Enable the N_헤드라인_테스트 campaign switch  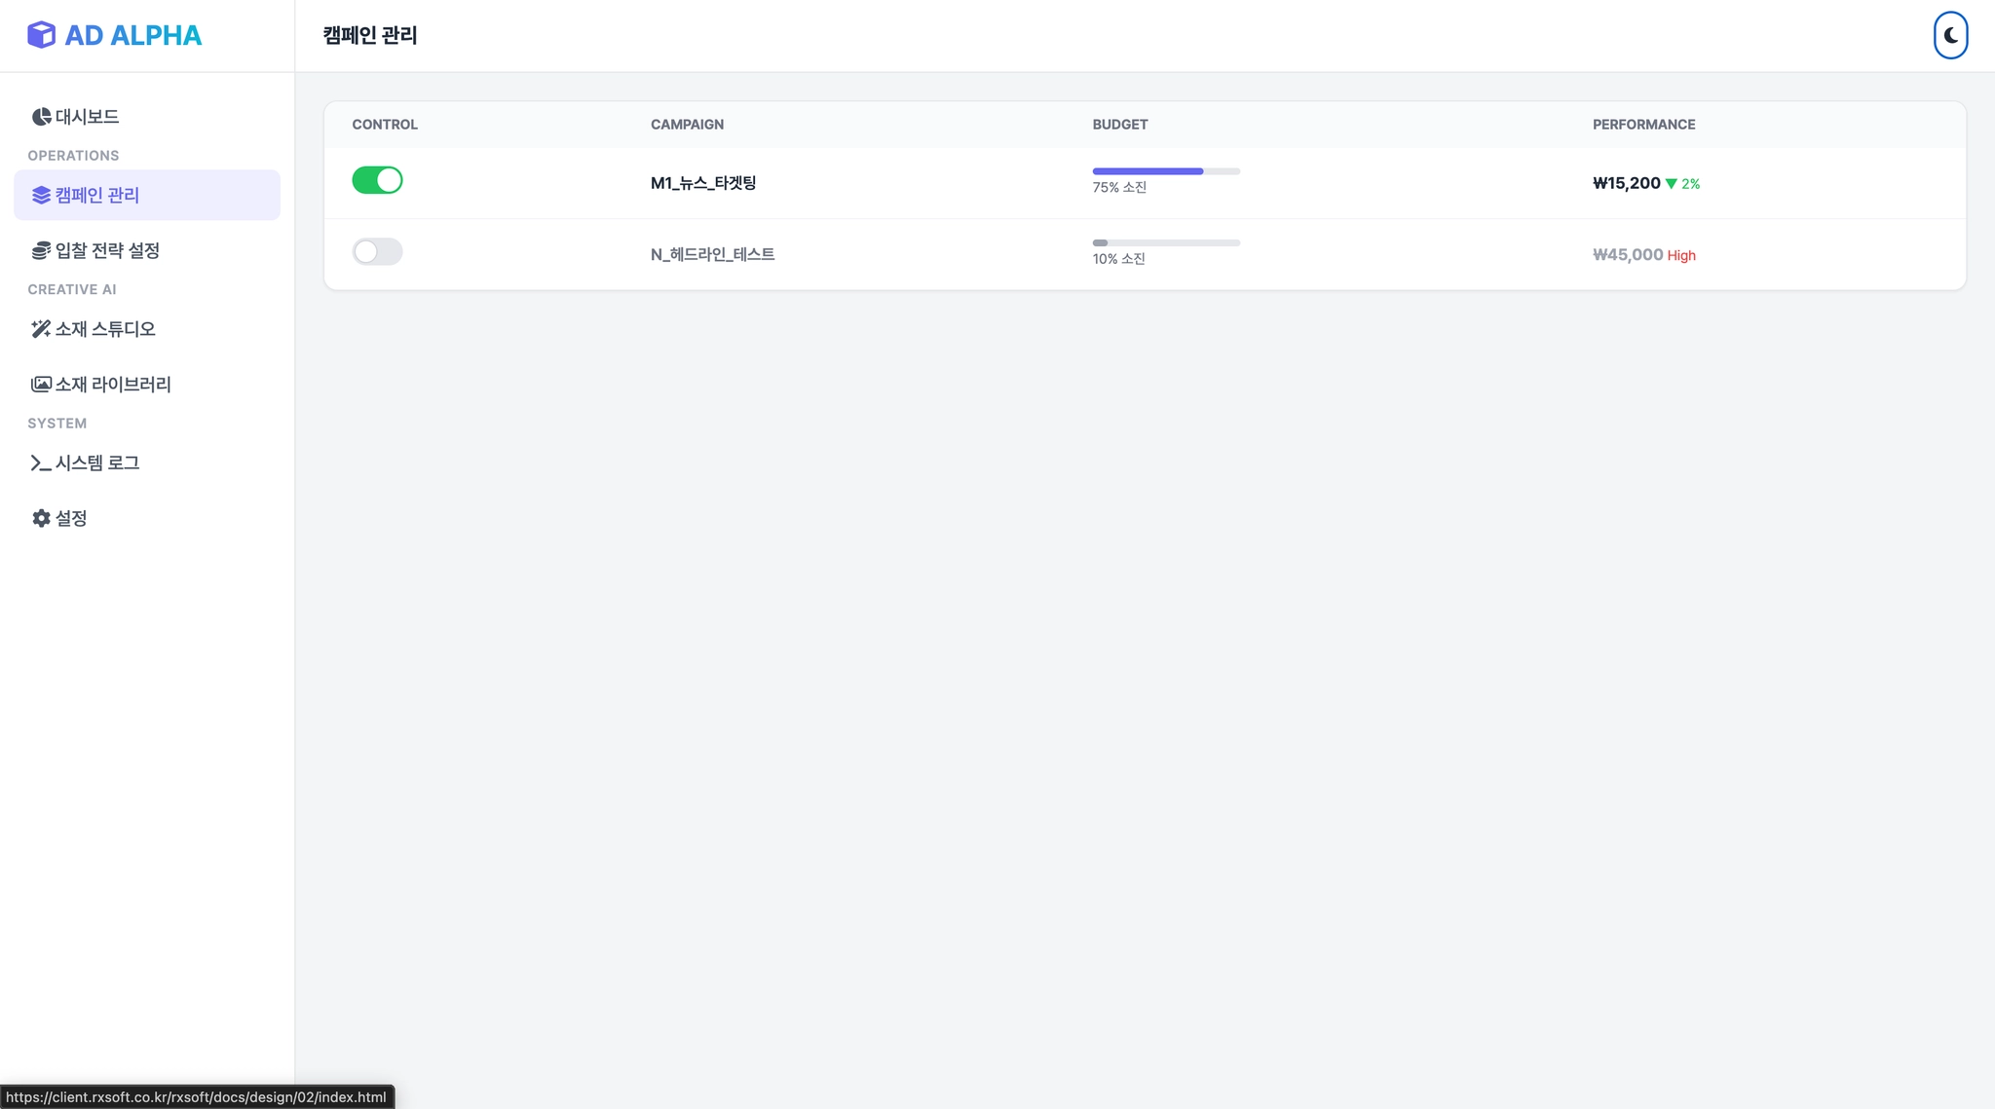(377, 252)
